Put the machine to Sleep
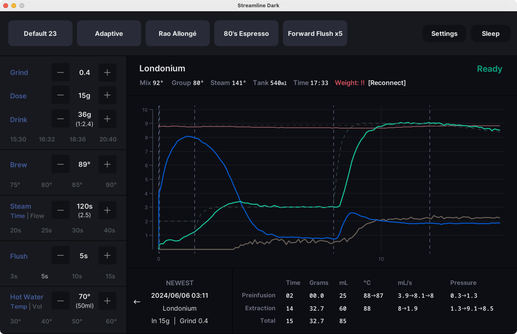This screenshot has height=334, width=517. (490, 33)
